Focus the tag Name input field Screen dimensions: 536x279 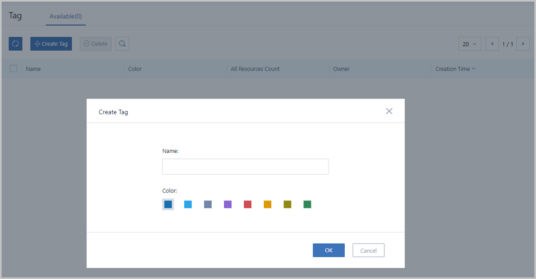(x=245, y=166)
